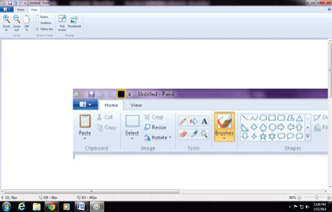Switch to Full screen view
This screenshot has height=212, width=332.
[62, 23]
